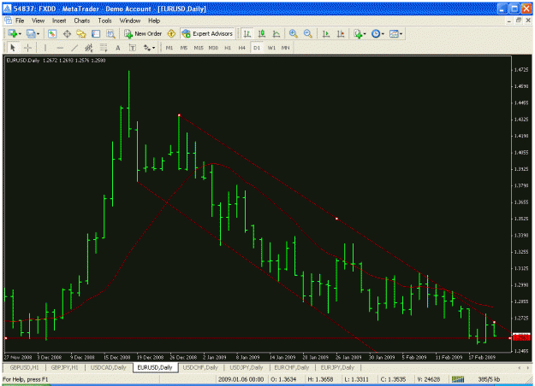
Task: Open the File menu
Action: 20,20
